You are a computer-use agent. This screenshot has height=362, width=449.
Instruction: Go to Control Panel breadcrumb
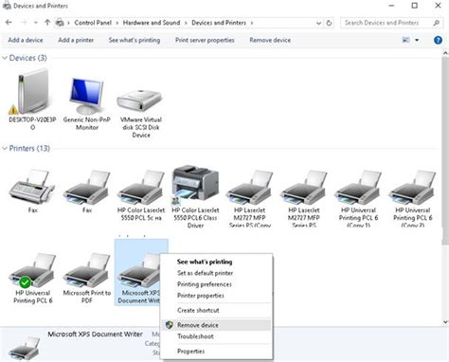pyautogui.click(x=93, y=23)
